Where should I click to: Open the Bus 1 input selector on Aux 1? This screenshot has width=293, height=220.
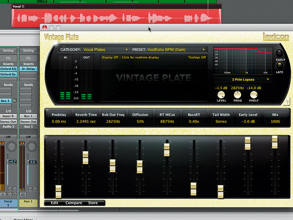[28, 116]
